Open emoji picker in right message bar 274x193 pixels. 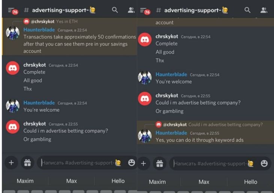(x=264, y=164)
